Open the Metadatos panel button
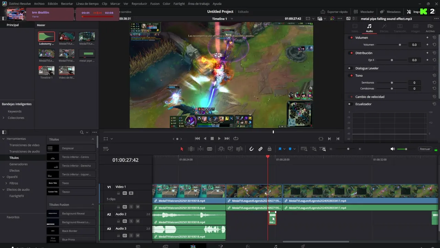The image size is (440, 248). click(x=390, y=12)
